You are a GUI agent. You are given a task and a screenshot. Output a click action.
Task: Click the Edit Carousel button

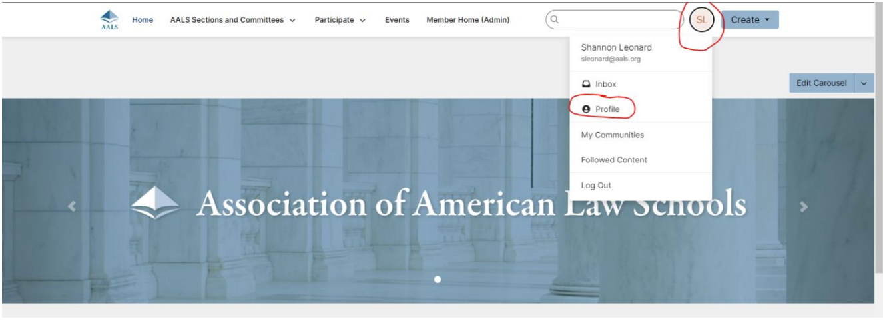822,83
